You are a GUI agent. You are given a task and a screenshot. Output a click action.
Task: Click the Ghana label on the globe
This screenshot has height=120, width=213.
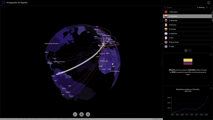point(109,69)
